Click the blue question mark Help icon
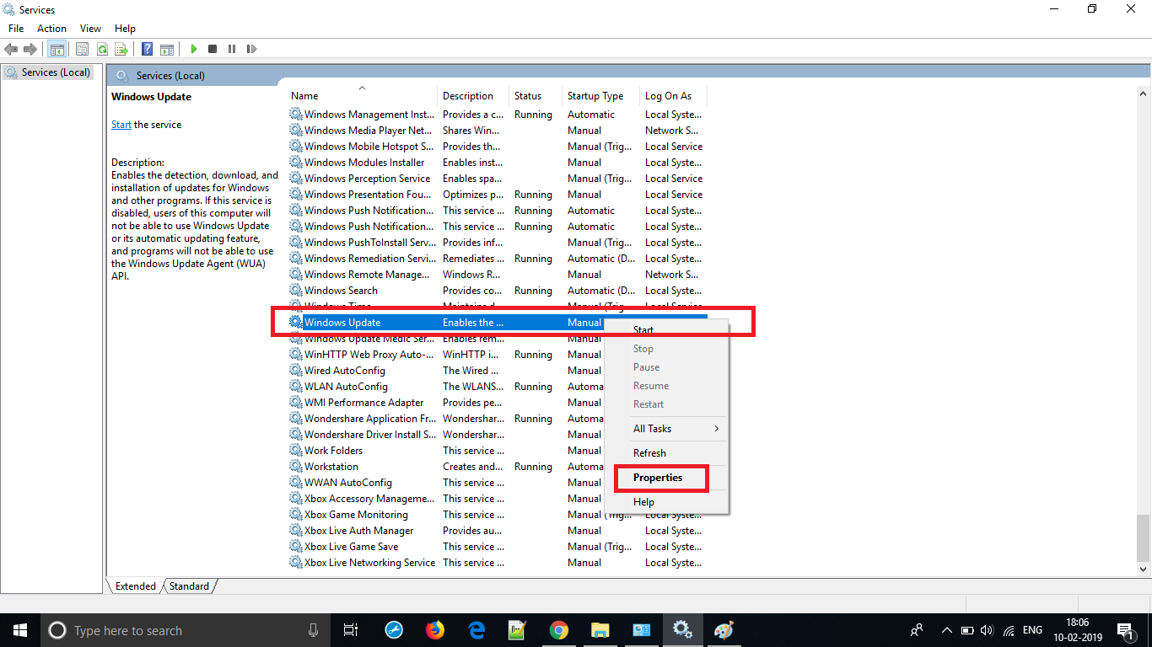 [x=148, y=49]
